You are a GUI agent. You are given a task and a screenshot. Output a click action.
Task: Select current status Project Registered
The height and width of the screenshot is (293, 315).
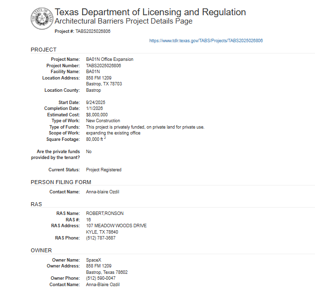click(104, 170)
